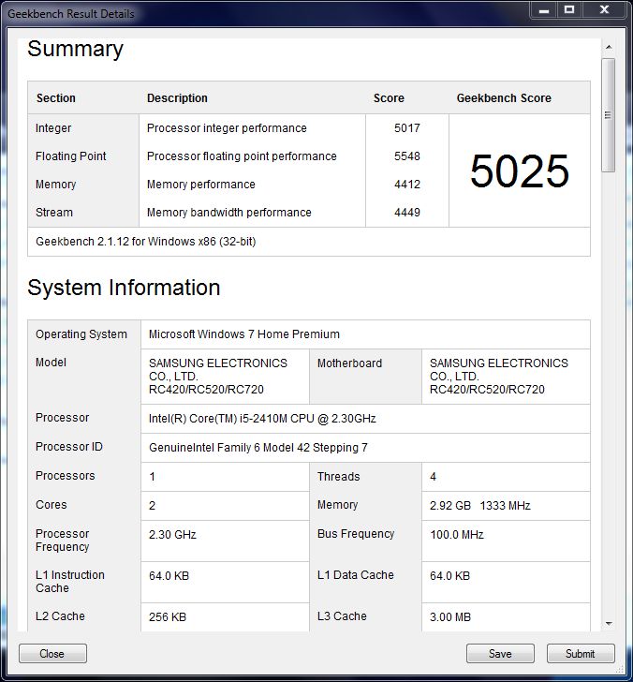Click the Cores label
This screenshot has height=682, width=633.
pyautogui.click(x=51, y=505)
